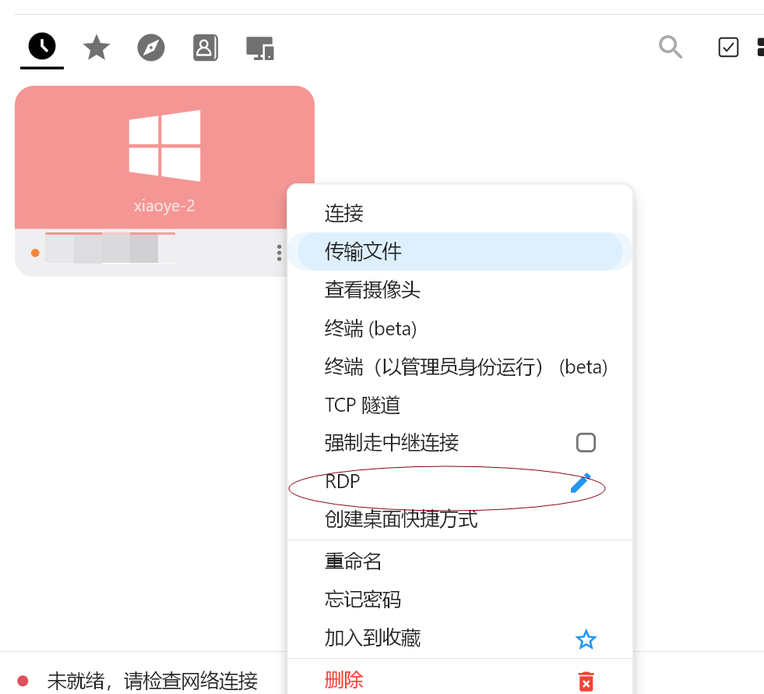
Task: Open 终端（以管理员身份运行）(beta)
Action: click(x=460, y=366)
